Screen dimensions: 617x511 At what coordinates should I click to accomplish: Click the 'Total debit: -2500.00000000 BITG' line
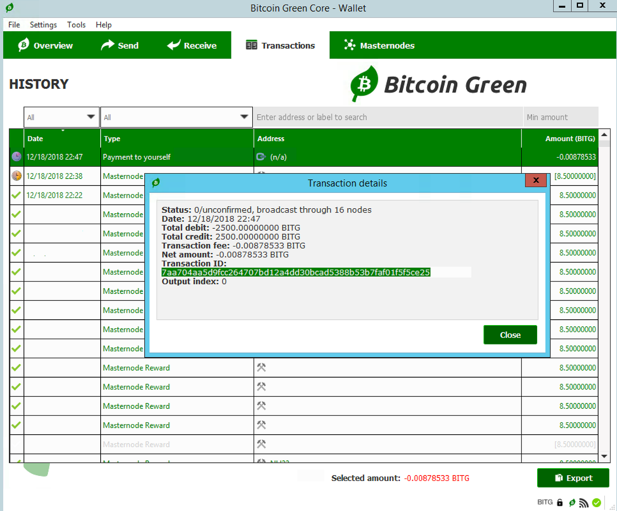[x=231, y=228]
